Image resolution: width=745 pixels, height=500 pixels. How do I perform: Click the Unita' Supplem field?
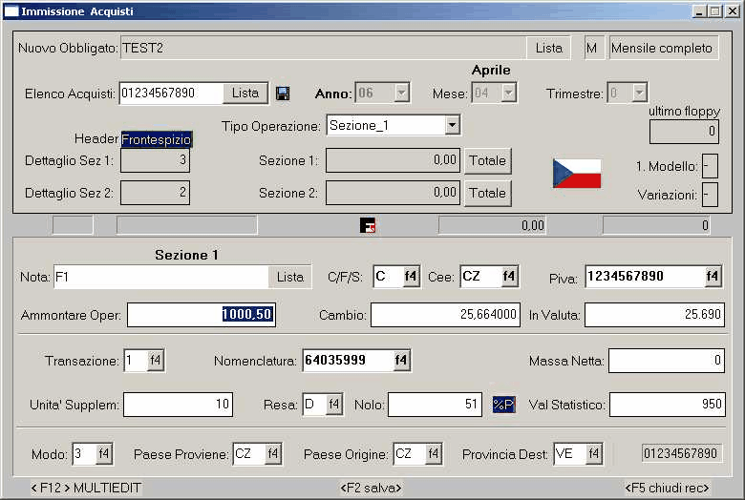click(179, 405)
